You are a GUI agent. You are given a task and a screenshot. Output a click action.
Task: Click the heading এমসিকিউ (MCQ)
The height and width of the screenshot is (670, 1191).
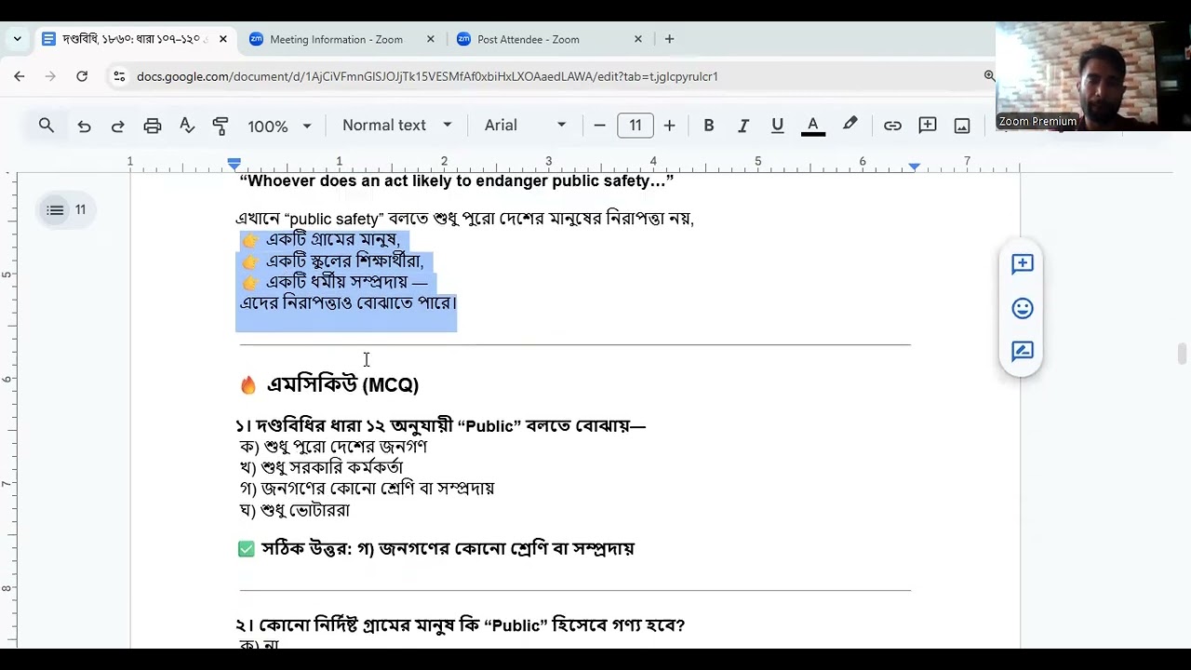[x=342, y=384]
